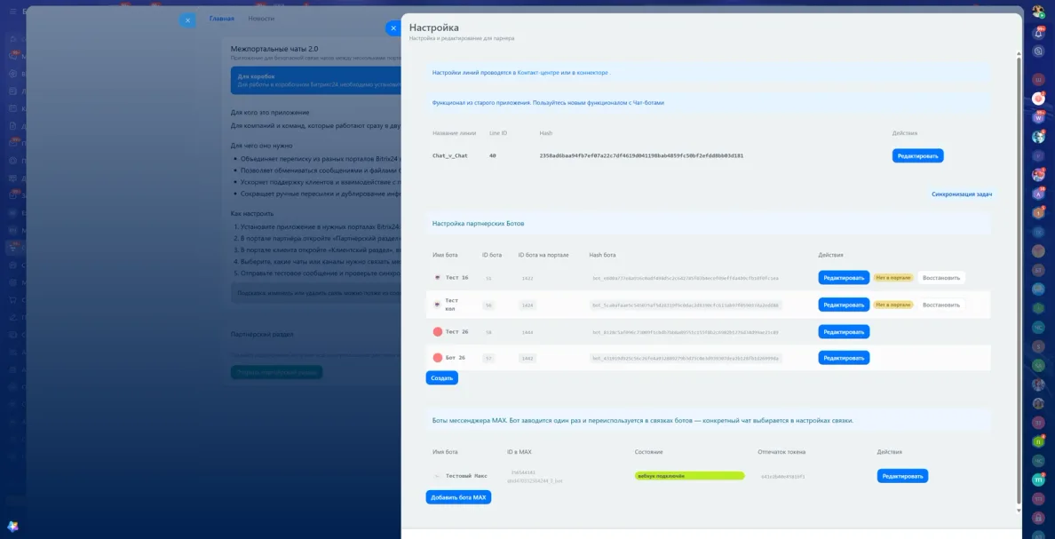Screen dimensions: 1055x539
Task: Click the red avatar of bot Тест 26
Action: tap(437, 332)
